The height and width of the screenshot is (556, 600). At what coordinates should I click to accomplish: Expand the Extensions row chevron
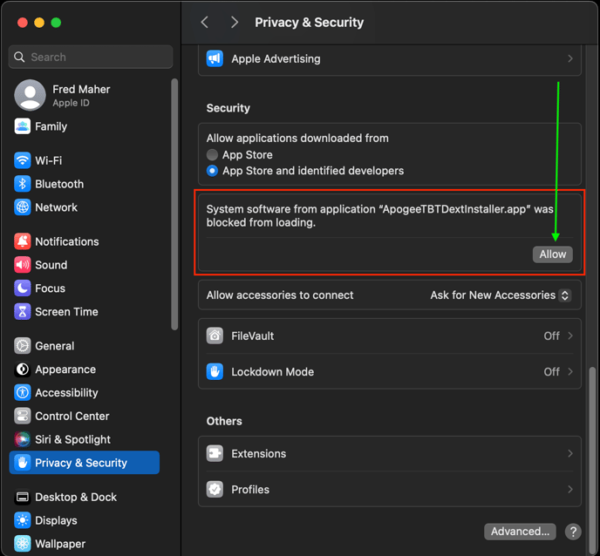570,453
